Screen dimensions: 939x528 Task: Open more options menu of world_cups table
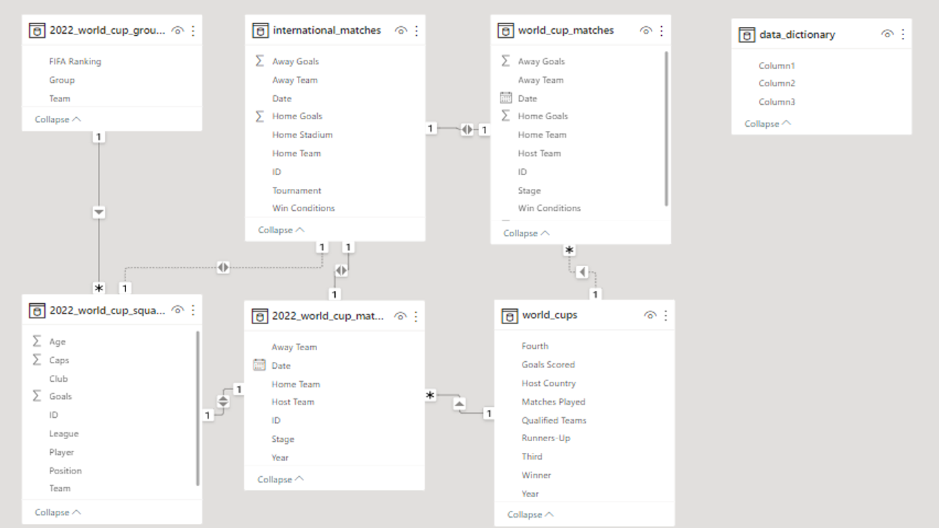pos(665,315)
